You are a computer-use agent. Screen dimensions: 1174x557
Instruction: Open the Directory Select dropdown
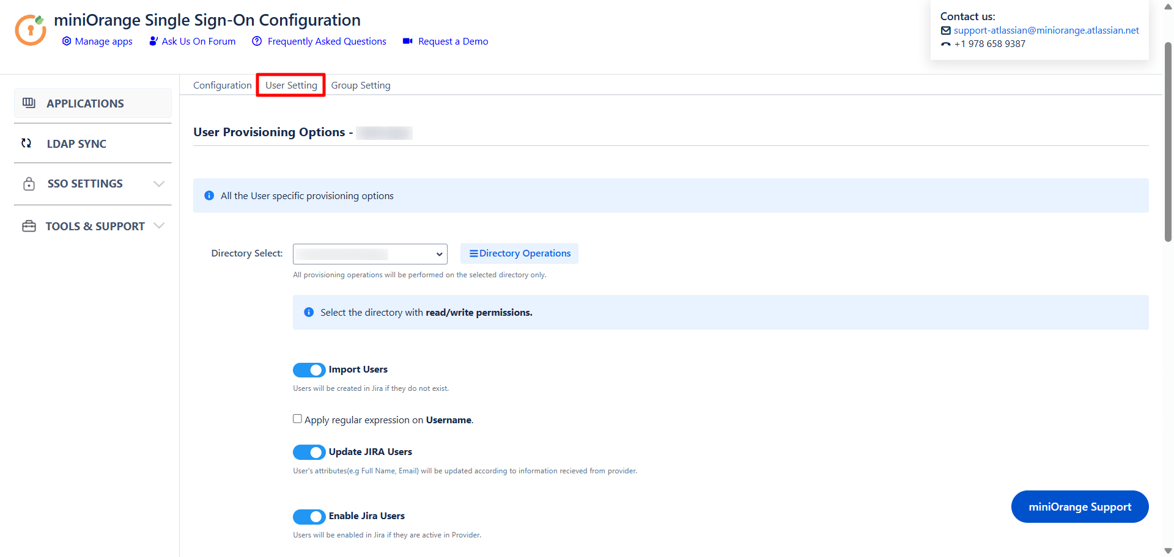pyautogui.click(x=369, y=254)
